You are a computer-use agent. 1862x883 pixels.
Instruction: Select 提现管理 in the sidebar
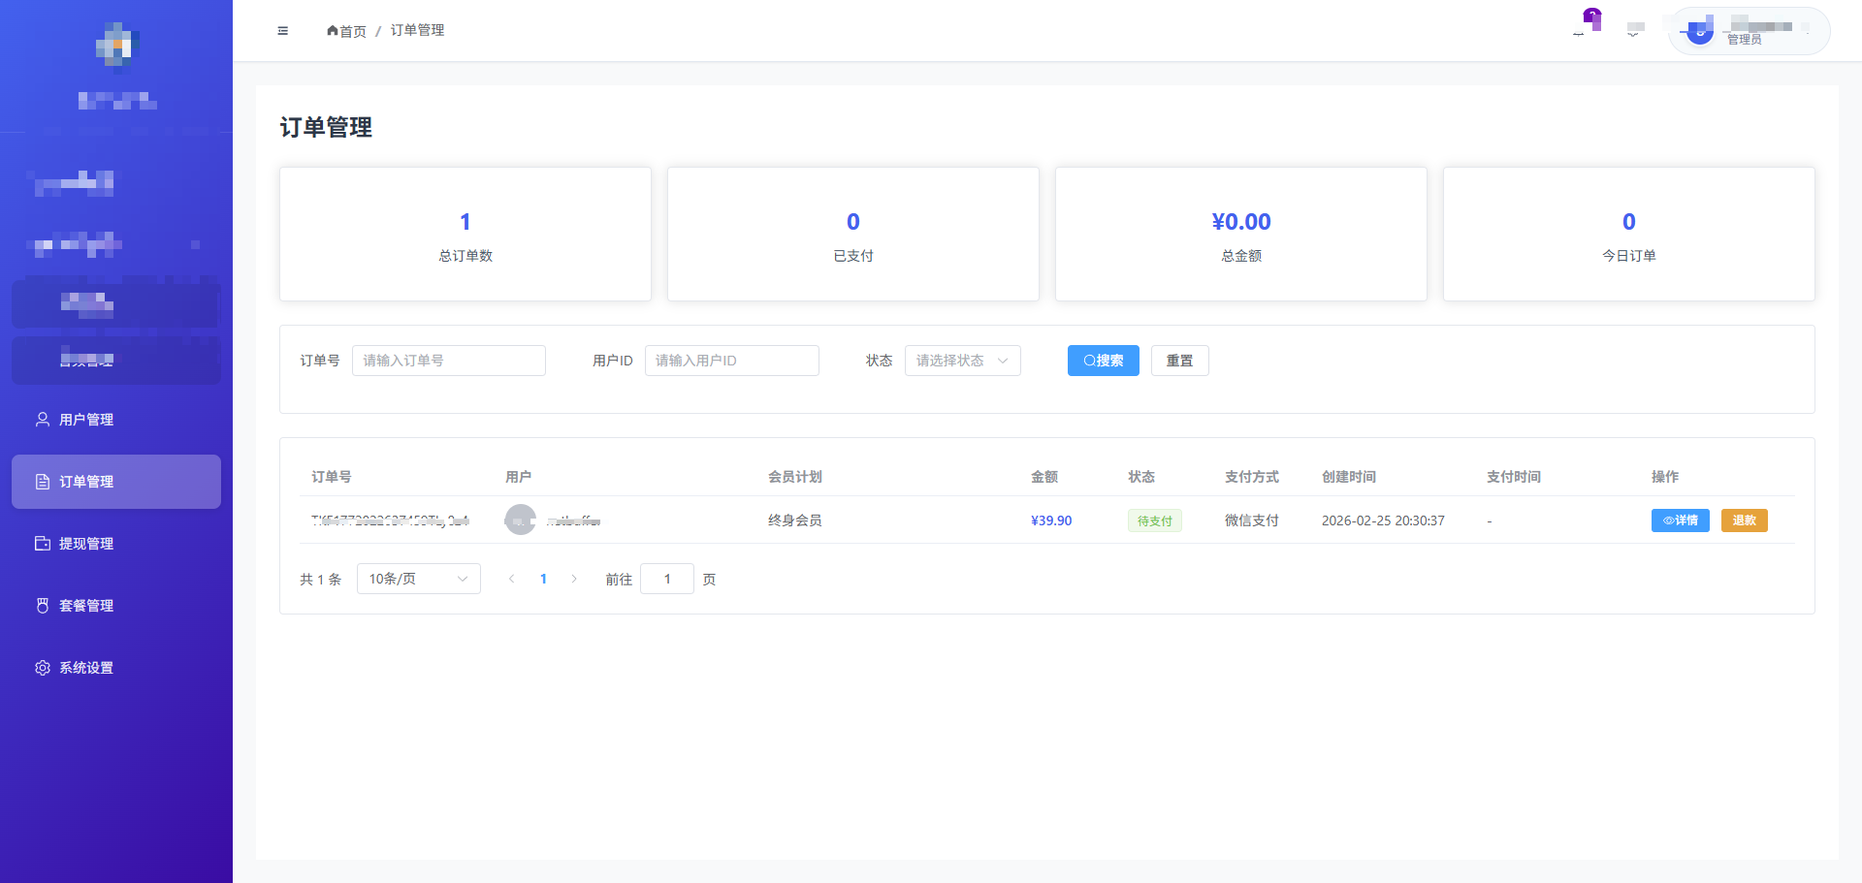pyautogui.click(x=85, y=543)
